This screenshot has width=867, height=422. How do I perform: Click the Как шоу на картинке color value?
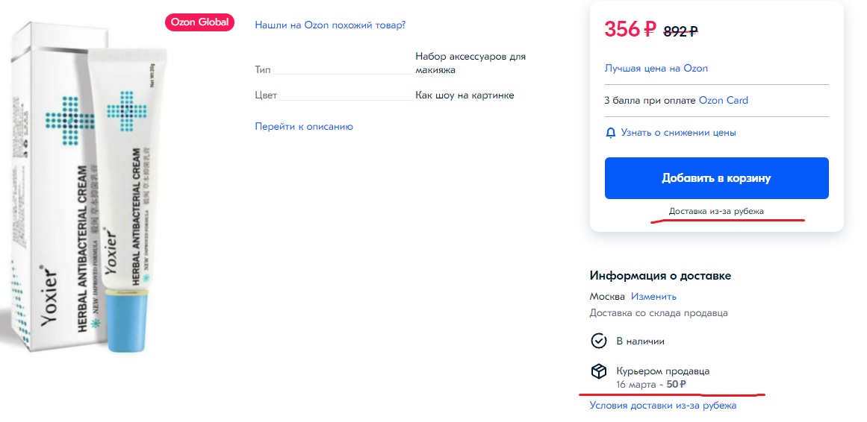(x=464, y=95)
